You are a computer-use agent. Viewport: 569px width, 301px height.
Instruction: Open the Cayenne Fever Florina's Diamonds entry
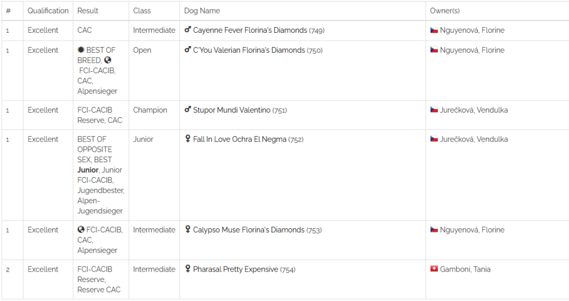tap(250, 30)
